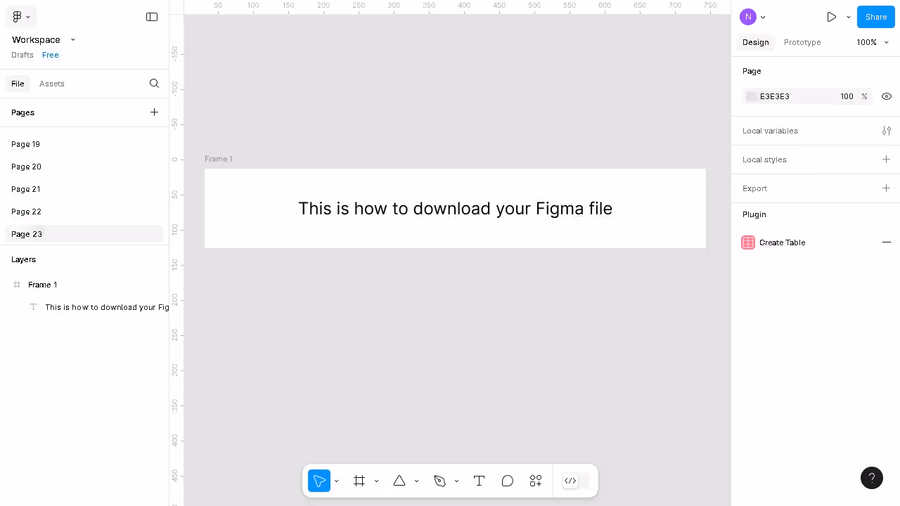Select the Text tool
This screenshot has width=900, height=506.
pyautogui.click(x=480, y=481)
